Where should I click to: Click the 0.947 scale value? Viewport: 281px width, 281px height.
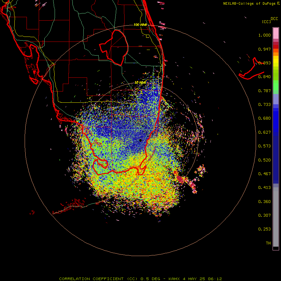point(264,49)
